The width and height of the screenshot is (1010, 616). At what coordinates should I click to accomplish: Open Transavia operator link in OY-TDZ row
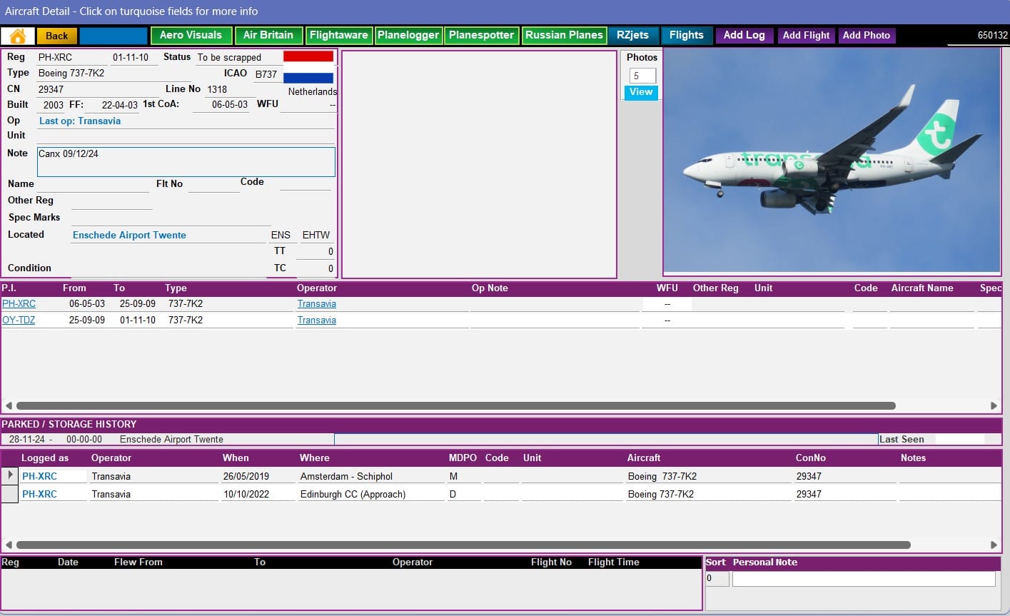tap(316, 320)
